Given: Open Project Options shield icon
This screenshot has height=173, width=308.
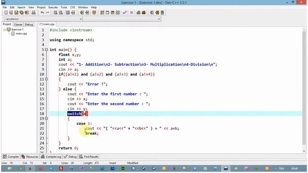Looking at the screenshot, I should (x=94, y=12).
